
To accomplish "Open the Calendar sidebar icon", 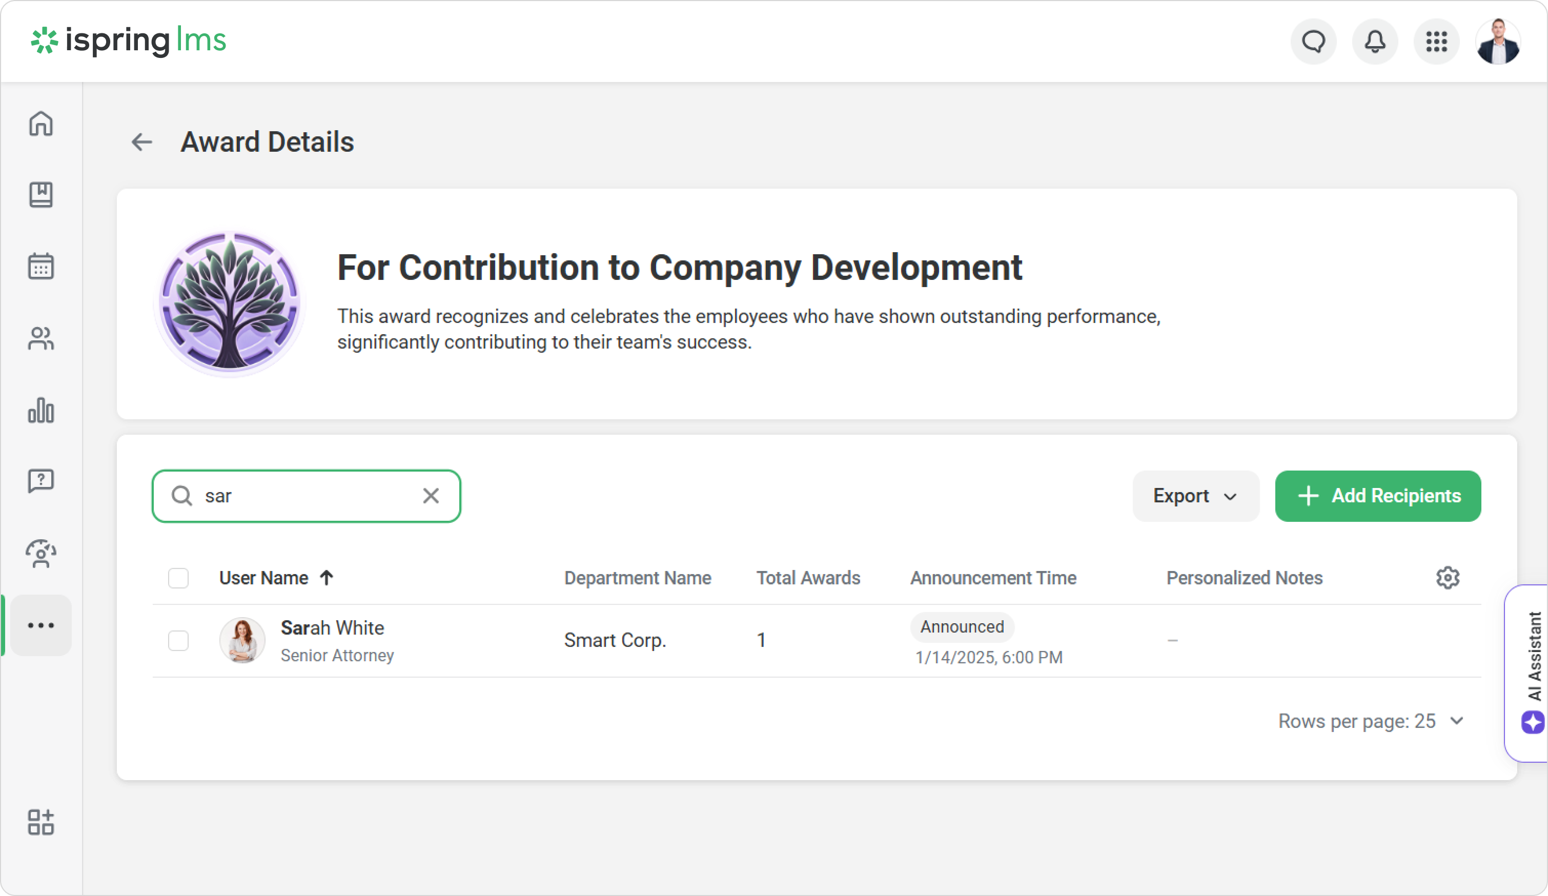I will pos(40,267).
